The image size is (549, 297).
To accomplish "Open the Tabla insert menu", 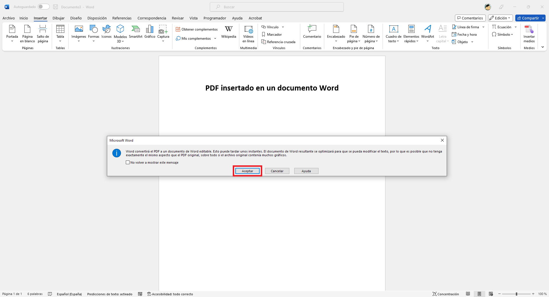I will 60,33.
